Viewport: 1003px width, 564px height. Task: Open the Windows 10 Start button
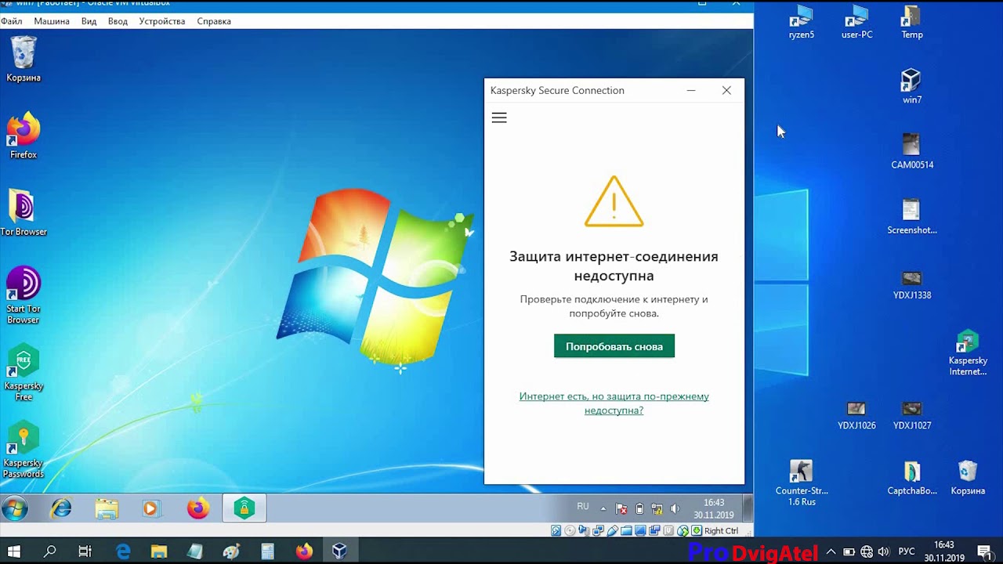[x=14, y=551]
